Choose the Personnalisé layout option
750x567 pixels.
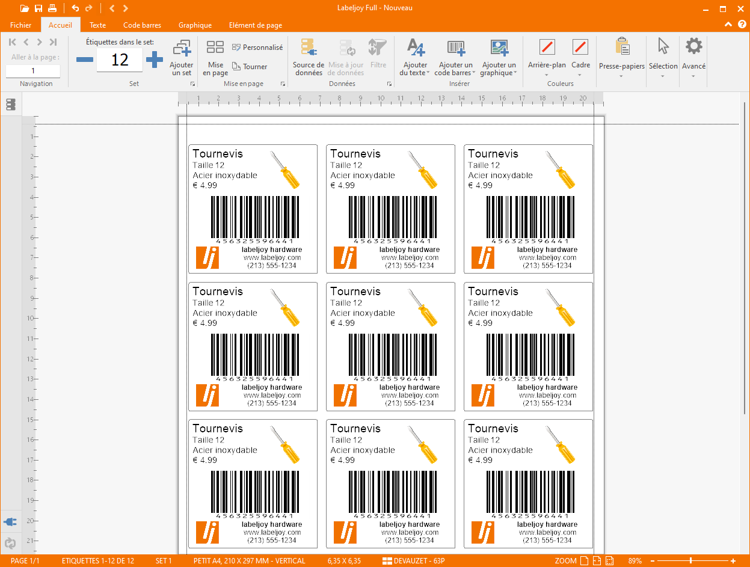[257, 48]
